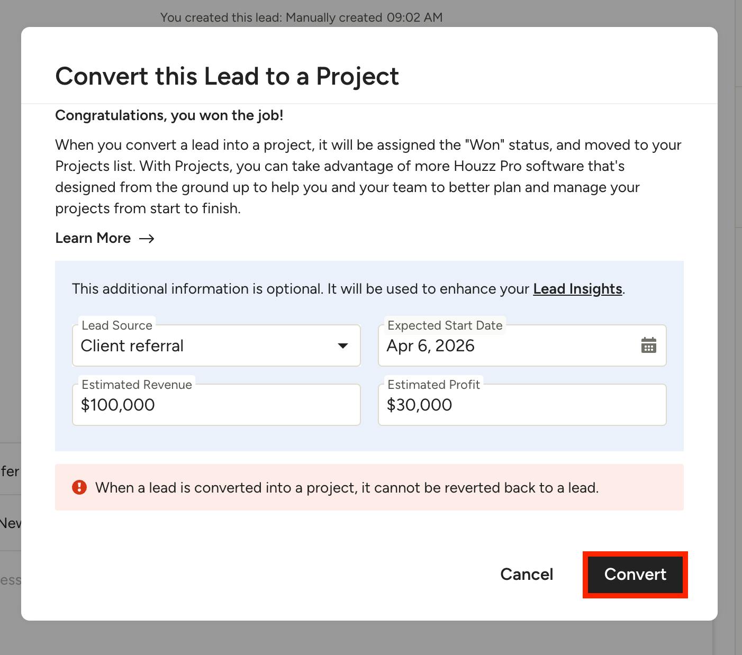Click the Convert button
The image size is (742, 655).
[635, 575]
